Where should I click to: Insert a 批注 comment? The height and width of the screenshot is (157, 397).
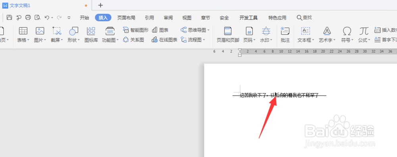coord(285,34)
